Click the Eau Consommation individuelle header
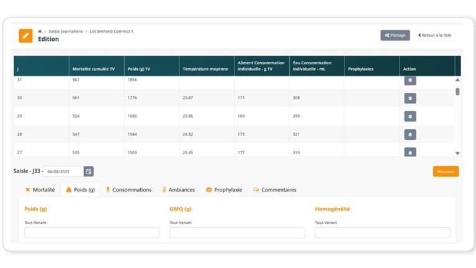This screenshot has width=476, height=268. (x=317, y=66)
